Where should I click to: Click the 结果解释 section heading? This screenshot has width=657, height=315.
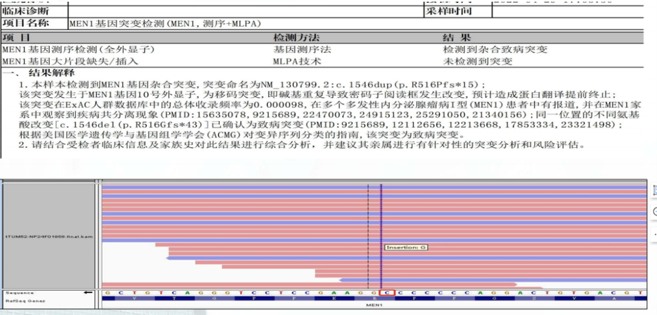click(x=50, y=73)
